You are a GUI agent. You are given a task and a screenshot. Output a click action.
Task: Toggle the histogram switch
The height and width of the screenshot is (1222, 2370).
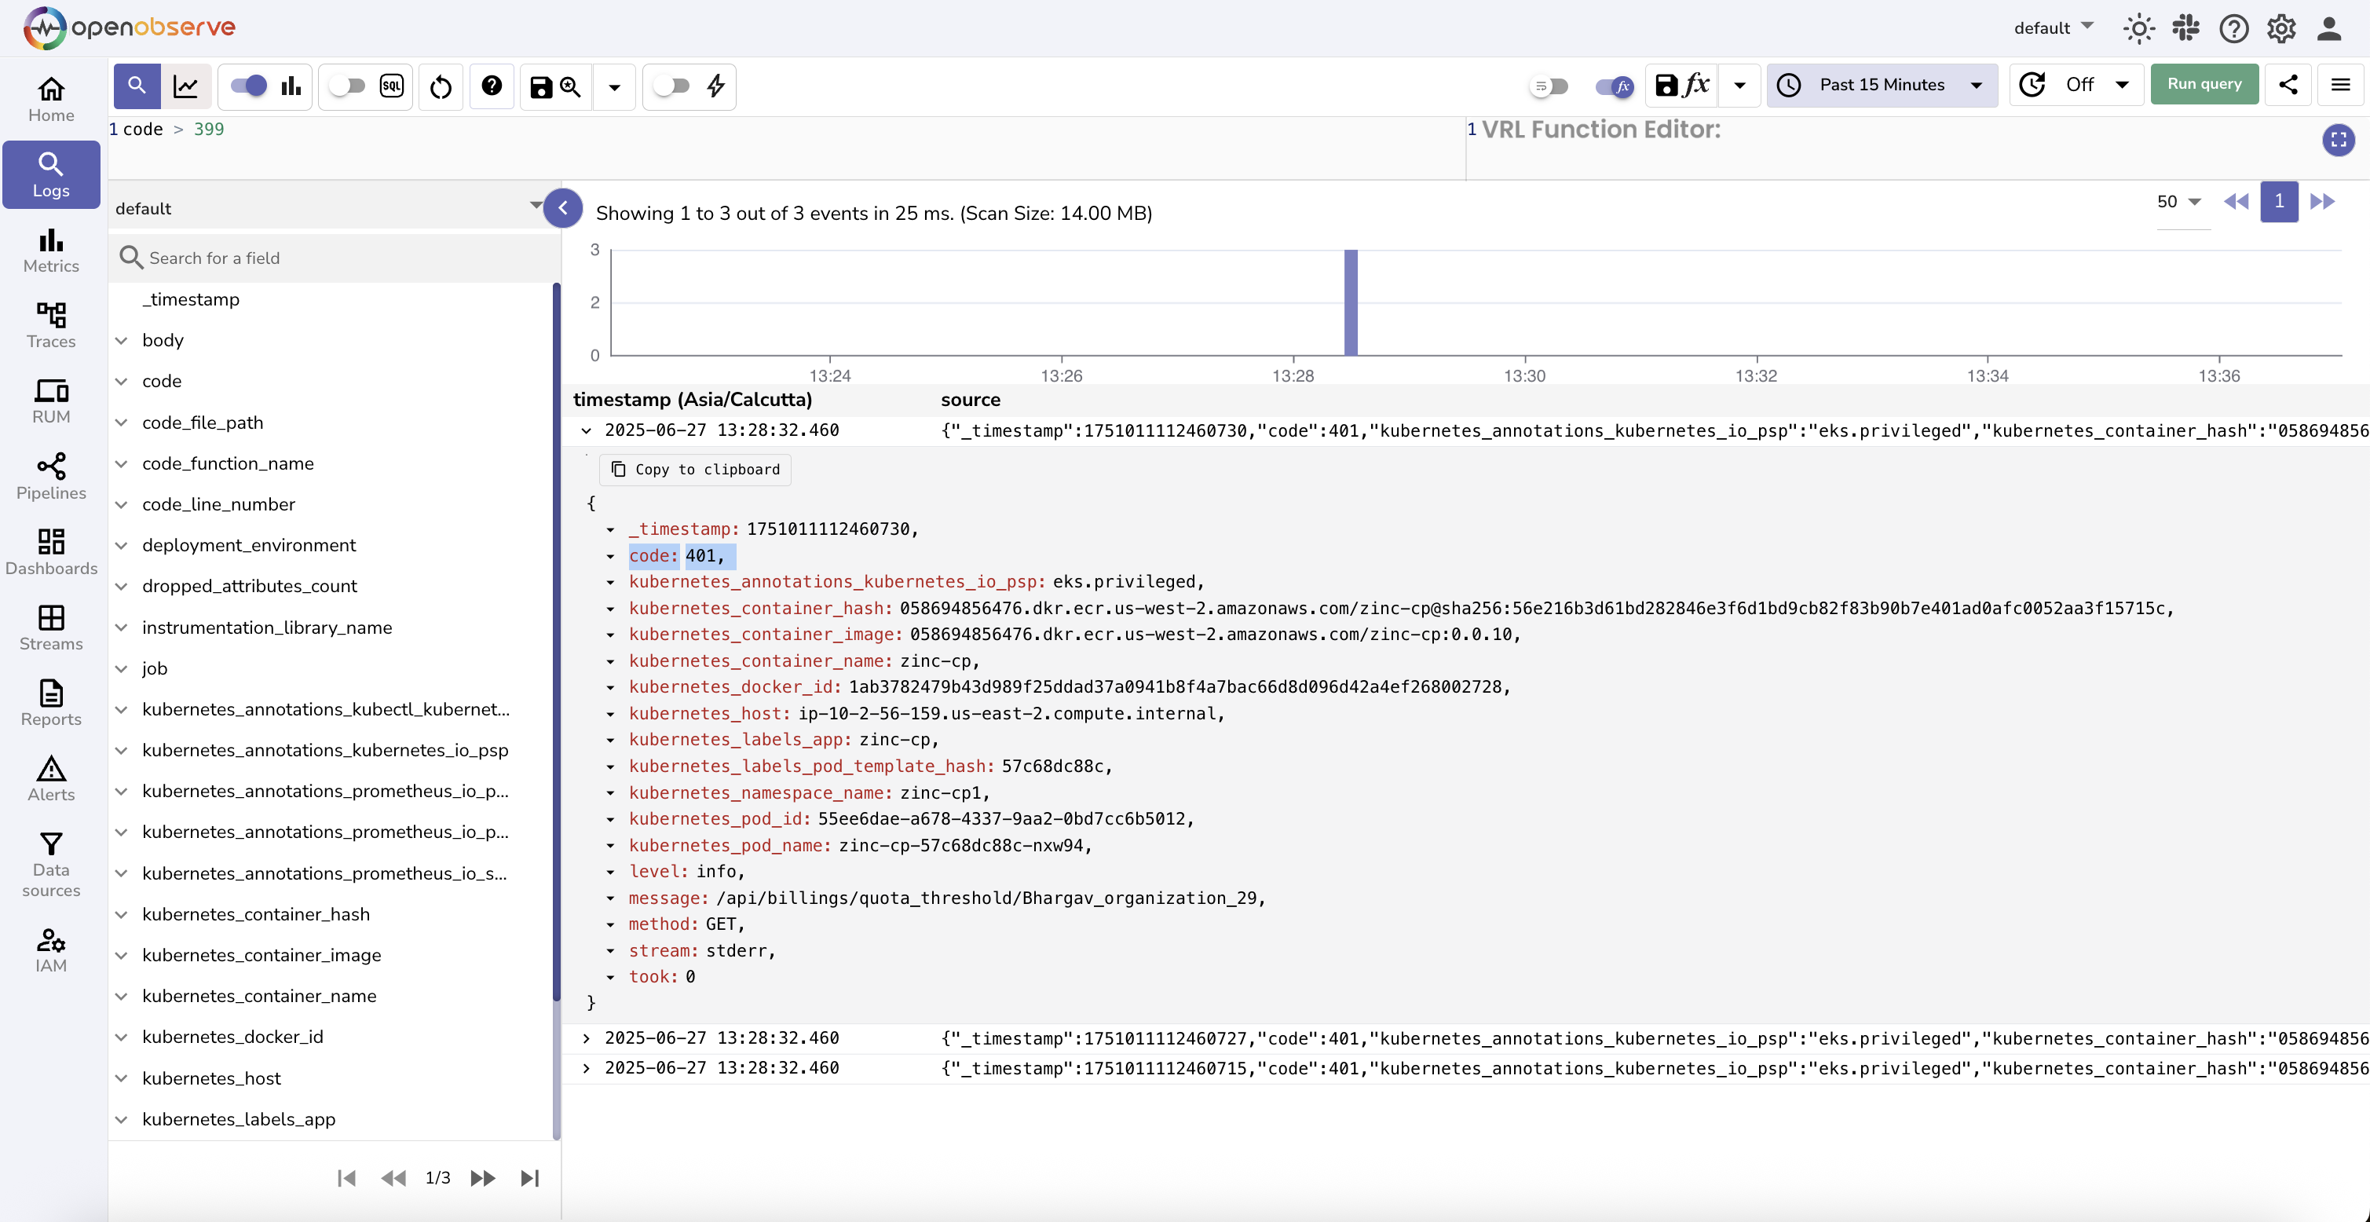point(248,86)
